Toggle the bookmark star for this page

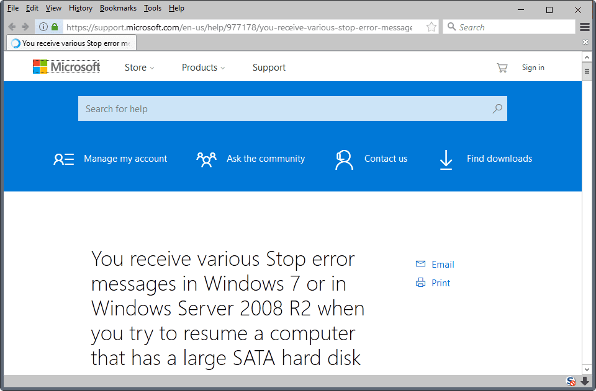coord(431,27)
